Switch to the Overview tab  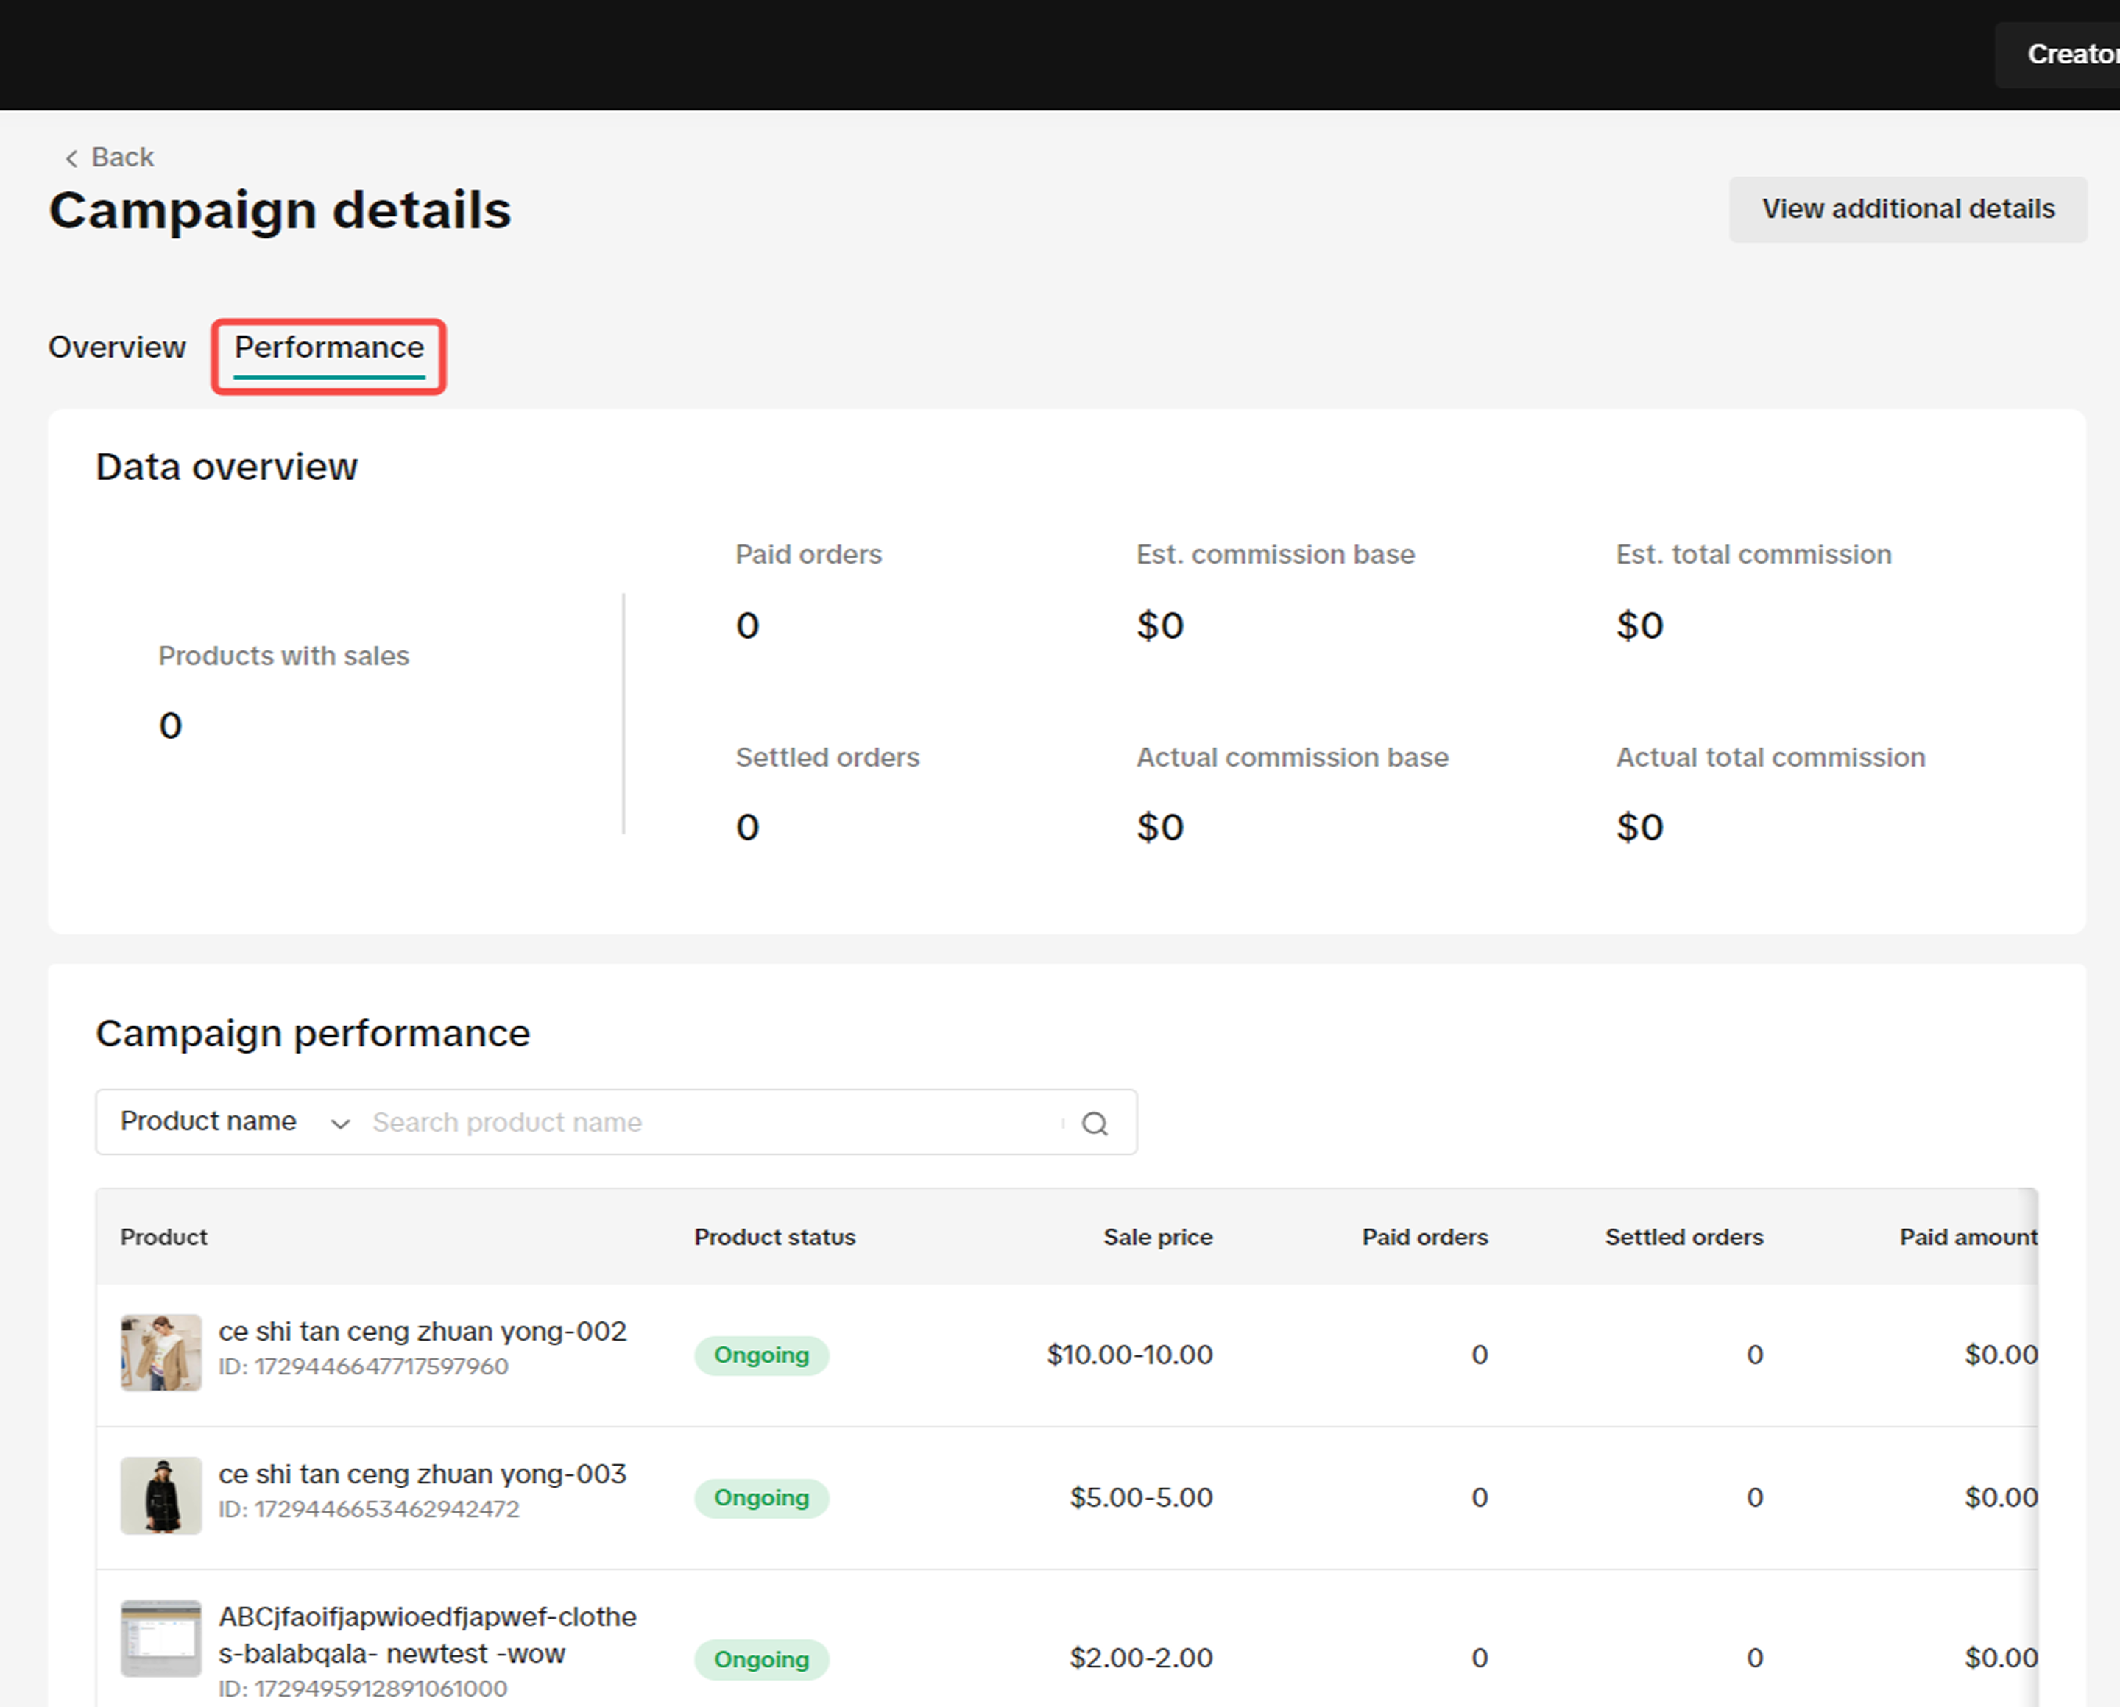(116, 347)
